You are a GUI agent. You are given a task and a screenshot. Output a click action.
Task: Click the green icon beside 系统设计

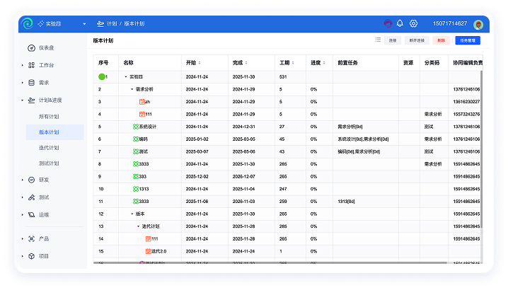136,127
